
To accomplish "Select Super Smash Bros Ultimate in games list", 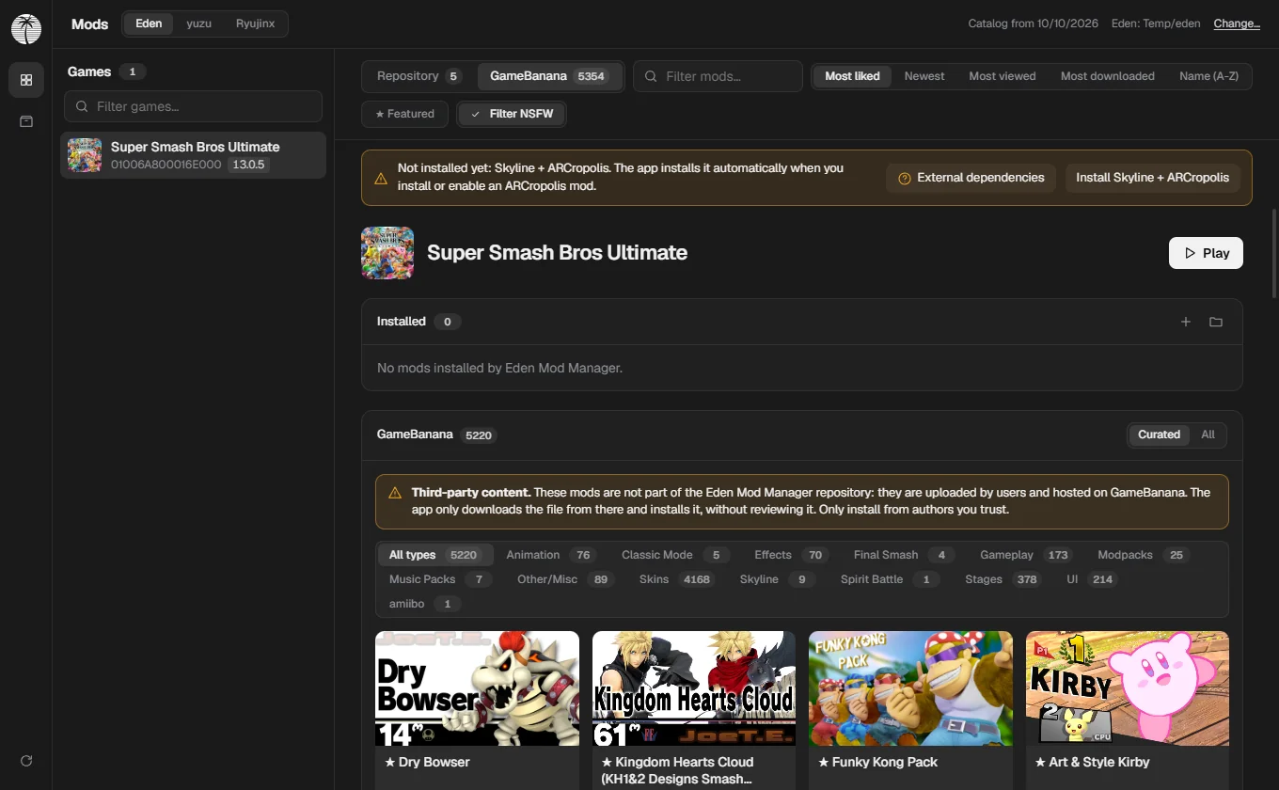I will click(x=193, y=155).
